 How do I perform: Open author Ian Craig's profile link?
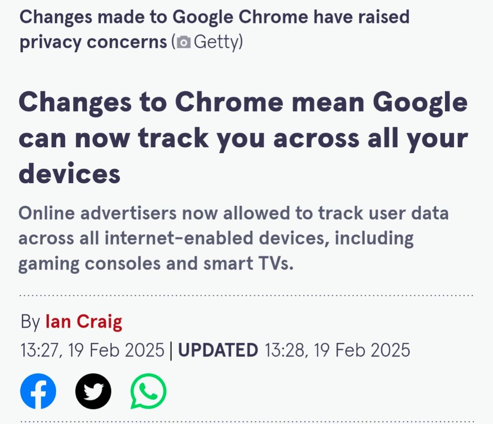tap(84, 322)
